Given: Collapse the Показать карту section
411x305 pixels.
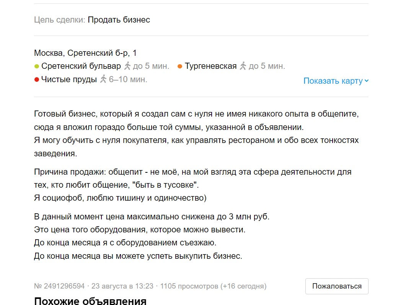Looking at the screenshot, I should (x=332, y=81).
